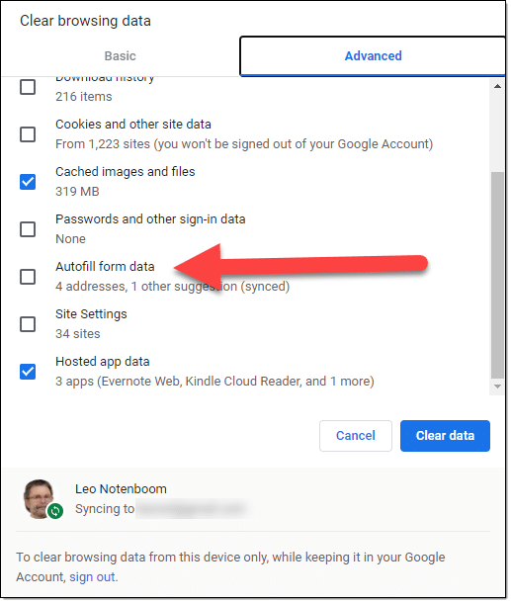The height and width of the screenshot is (603, 511).
Task: Click the scrollbar up arrow
Action: coord(498,87)
